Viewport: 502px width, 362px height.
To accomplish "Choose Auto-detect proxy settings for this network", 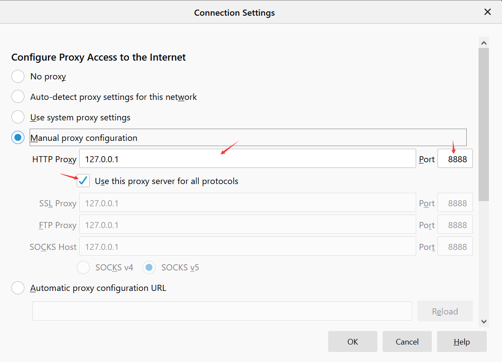I will (18, 97).
